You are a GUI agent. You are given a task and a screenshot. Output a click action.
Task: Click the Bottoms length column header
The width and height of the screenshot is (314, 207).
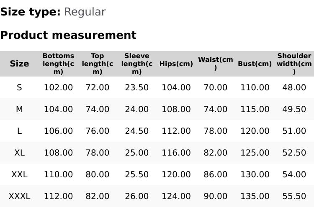(58, 64)
